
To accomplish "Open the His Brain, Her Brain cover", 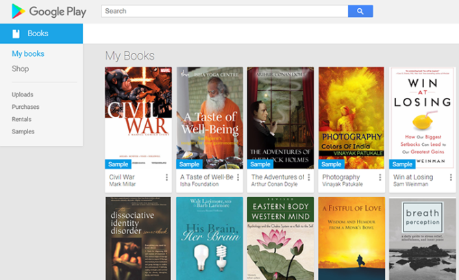I will [210, 238].
